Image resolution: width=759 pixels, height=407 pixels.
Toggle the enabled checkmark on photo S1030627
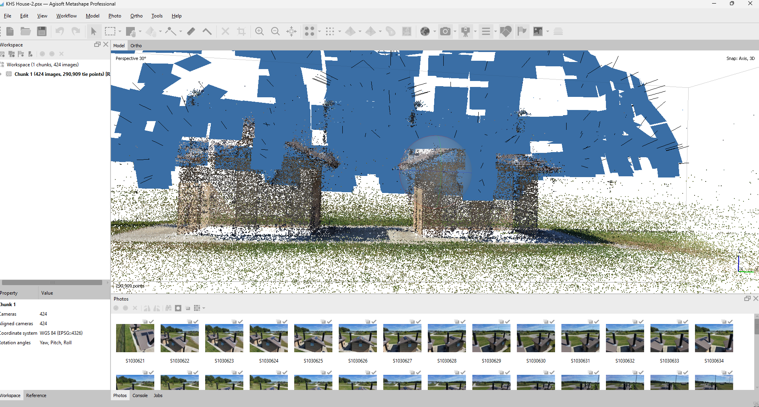[x=419, y=322]
